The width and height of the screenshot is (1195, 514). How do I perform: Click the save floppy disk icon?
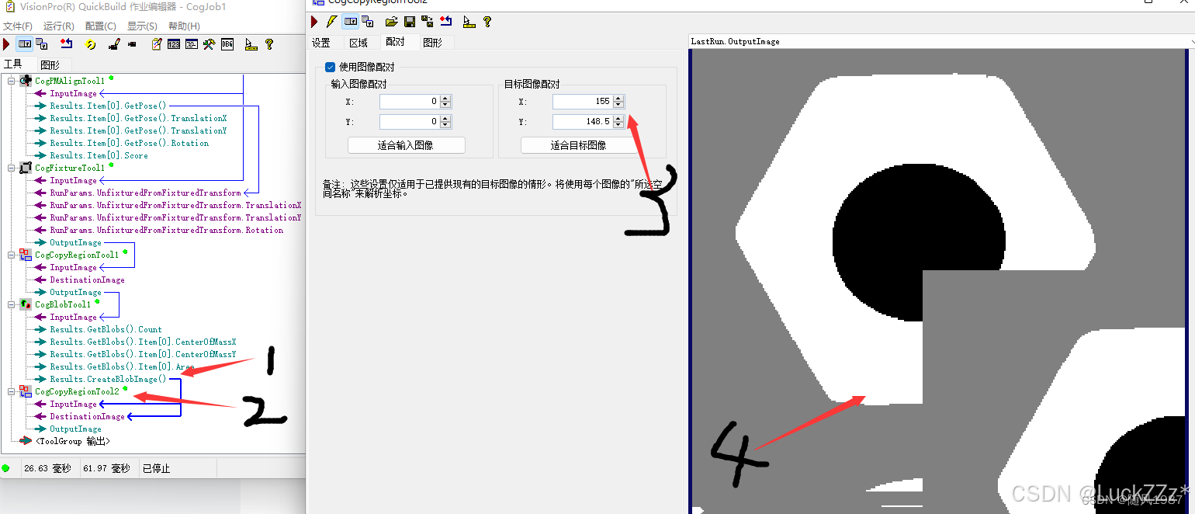[410, 21]
